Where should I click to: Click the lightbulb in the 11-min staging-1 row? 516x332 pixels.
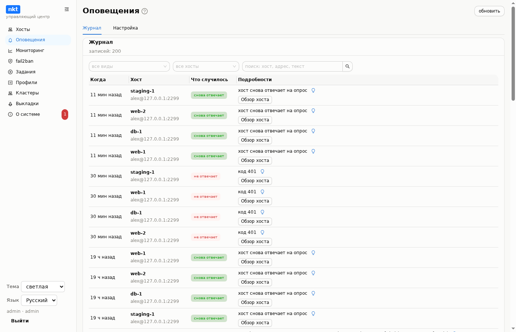click(313, 90)
